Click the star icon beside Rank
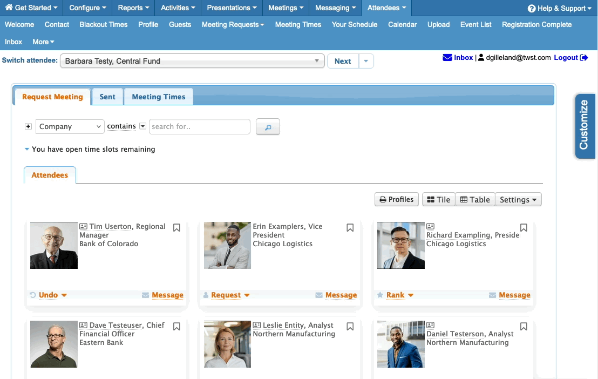The width and height of the screenshot is (598, 379). (x=380, y=295)
